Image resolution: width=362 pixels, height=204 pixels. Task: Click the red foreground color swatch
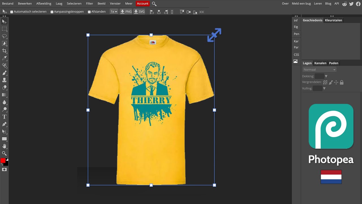click(3, 161)
